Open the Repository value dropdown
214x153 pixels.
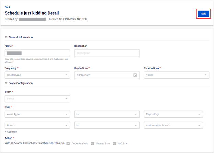click(173, 114)
